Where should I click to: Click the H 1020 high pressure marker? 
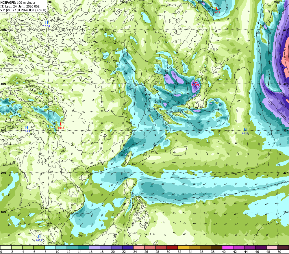pos(245,131)
